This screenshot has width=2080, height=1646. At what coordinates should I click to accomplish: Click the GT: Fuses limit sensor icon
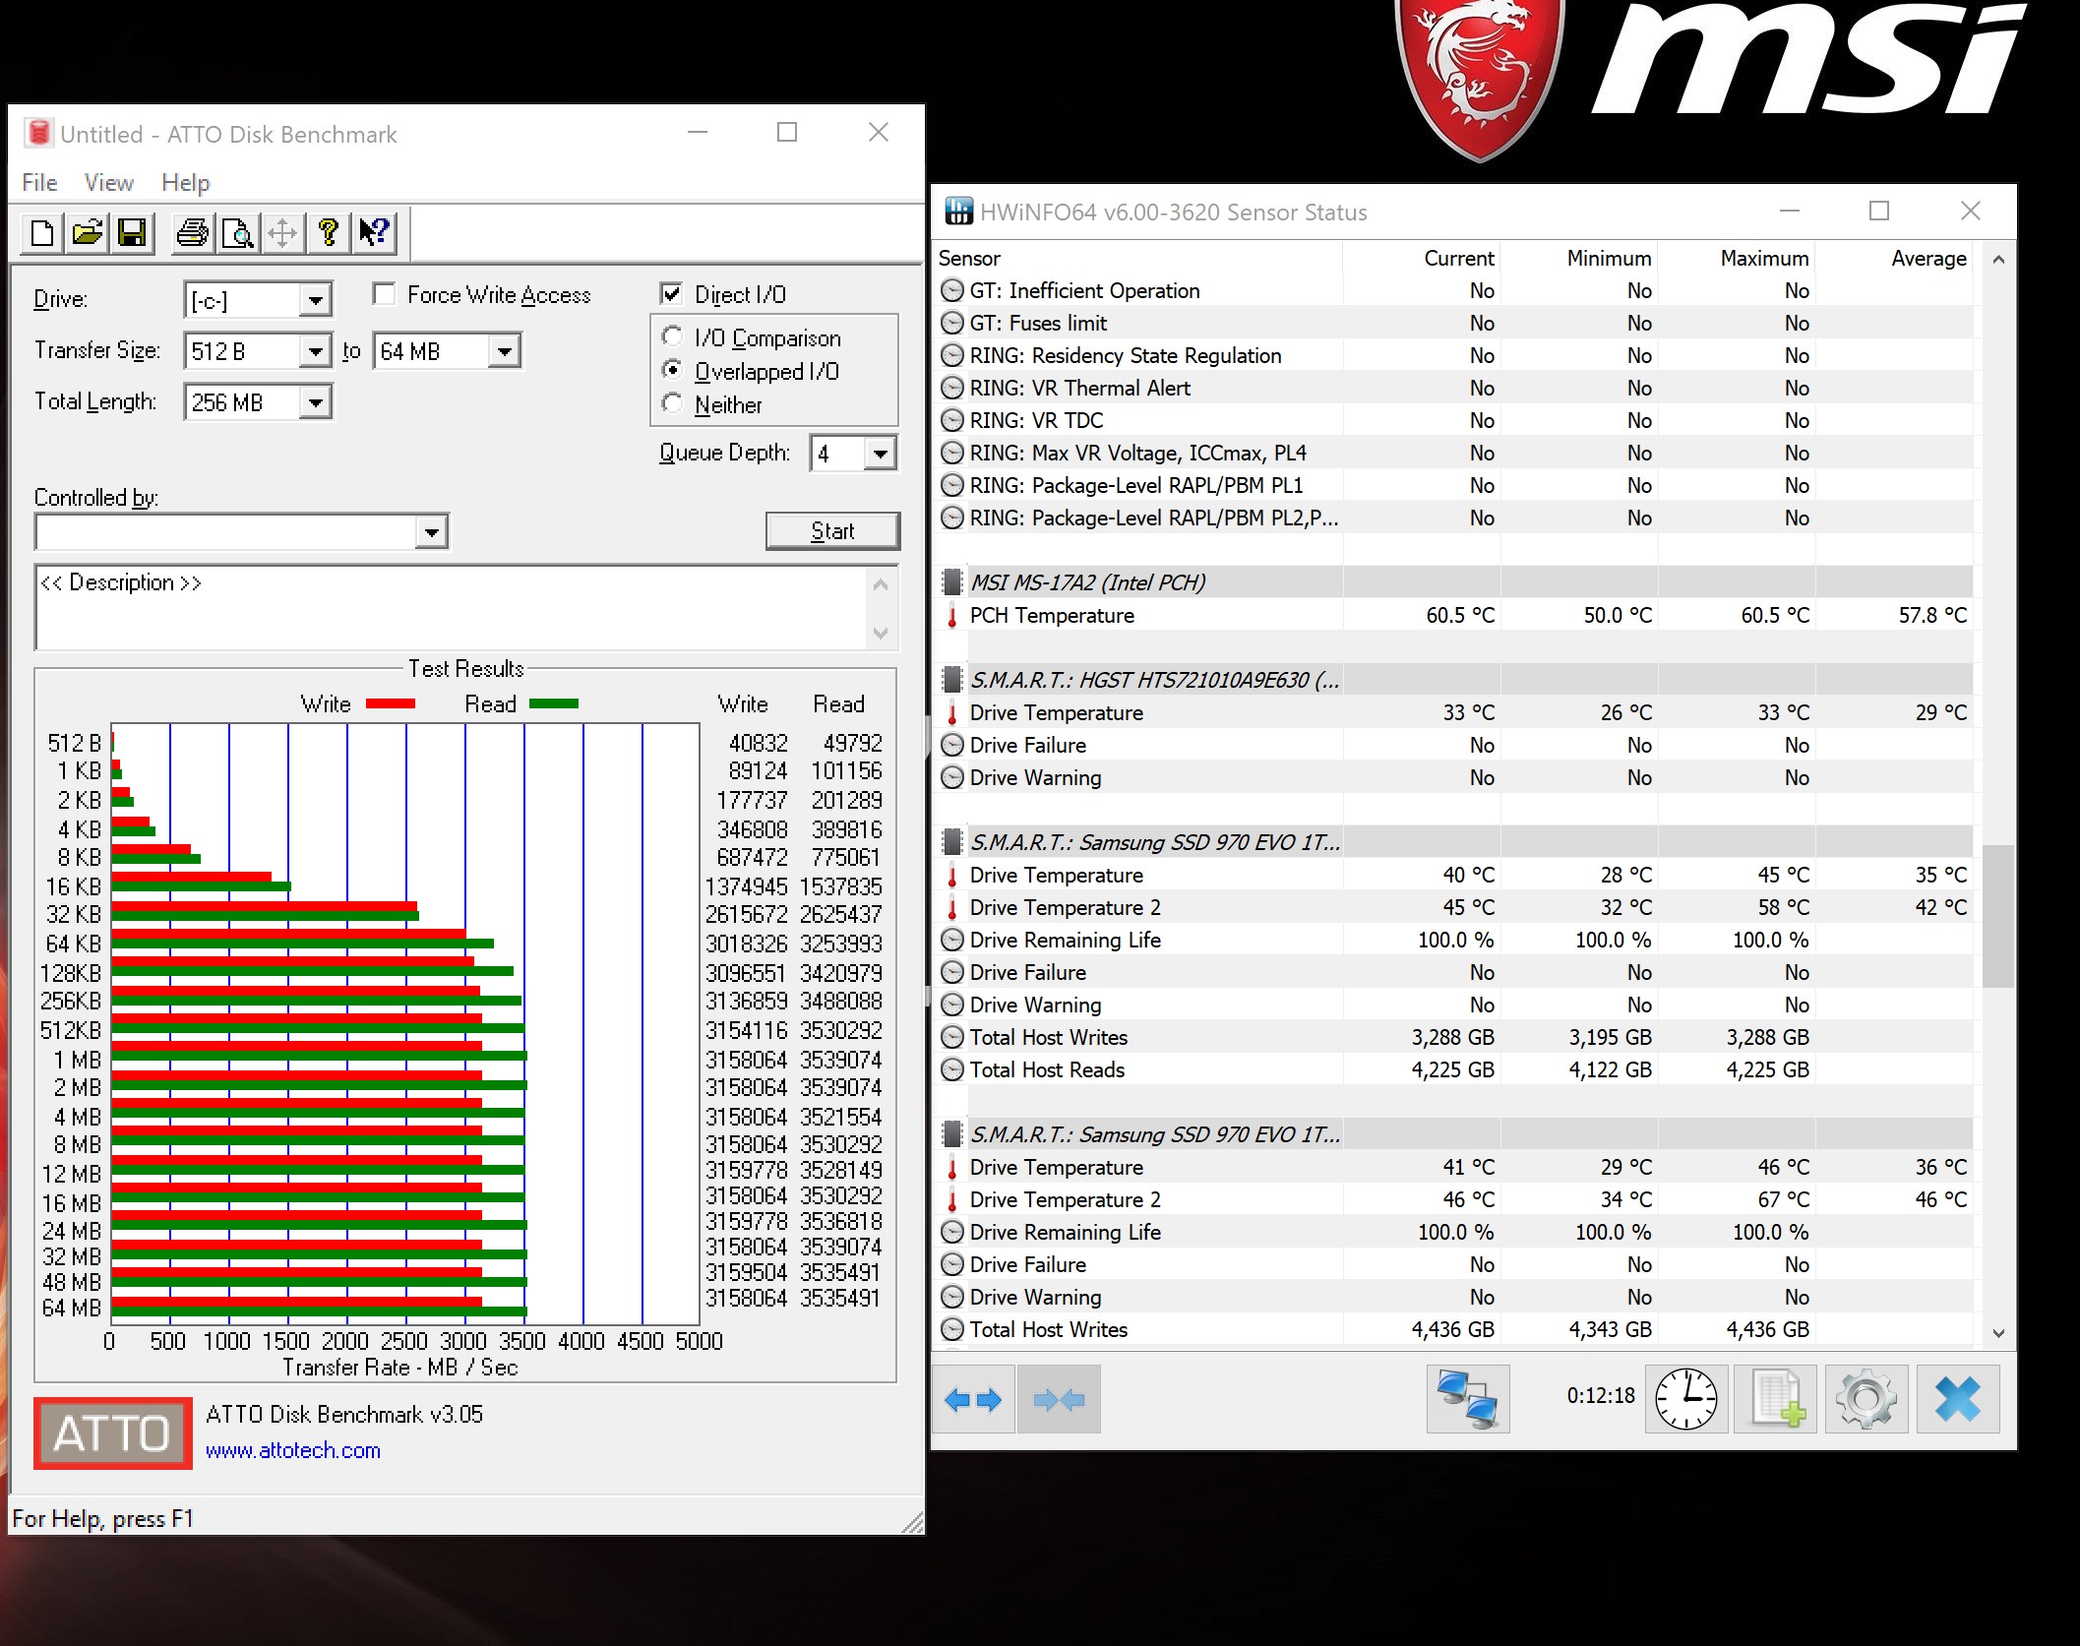coord(951,323)
